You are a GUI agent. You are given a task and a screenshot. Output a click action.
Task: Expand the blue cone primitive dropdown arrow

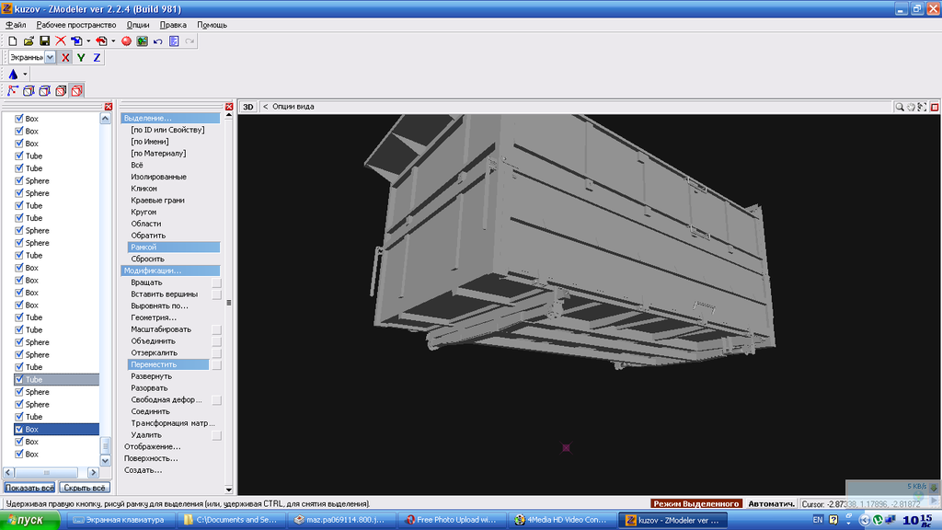(x=25, y=75)
